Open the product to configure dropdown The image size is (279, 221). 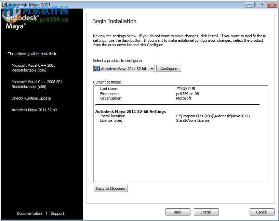point(124,68)
